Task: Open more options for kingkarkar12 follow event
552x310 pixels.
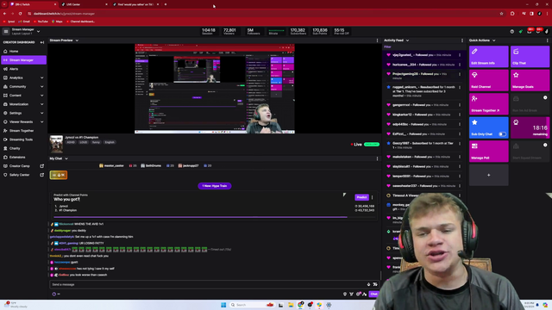Action: [460, 115]
